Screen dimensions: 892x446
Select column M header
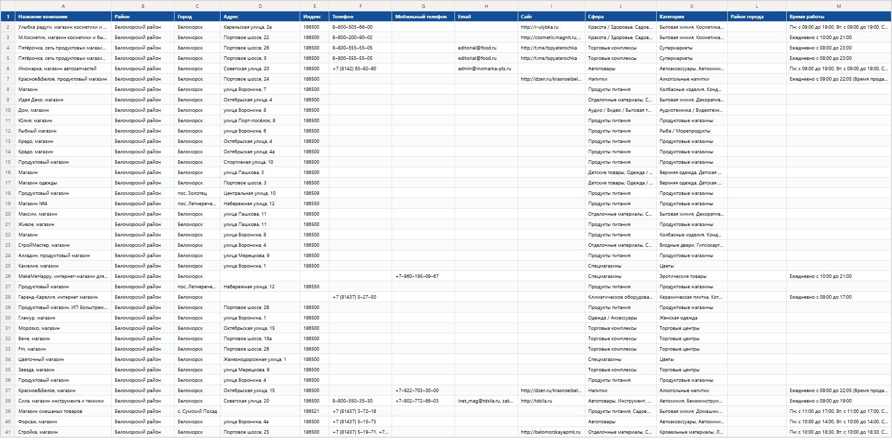839,6
